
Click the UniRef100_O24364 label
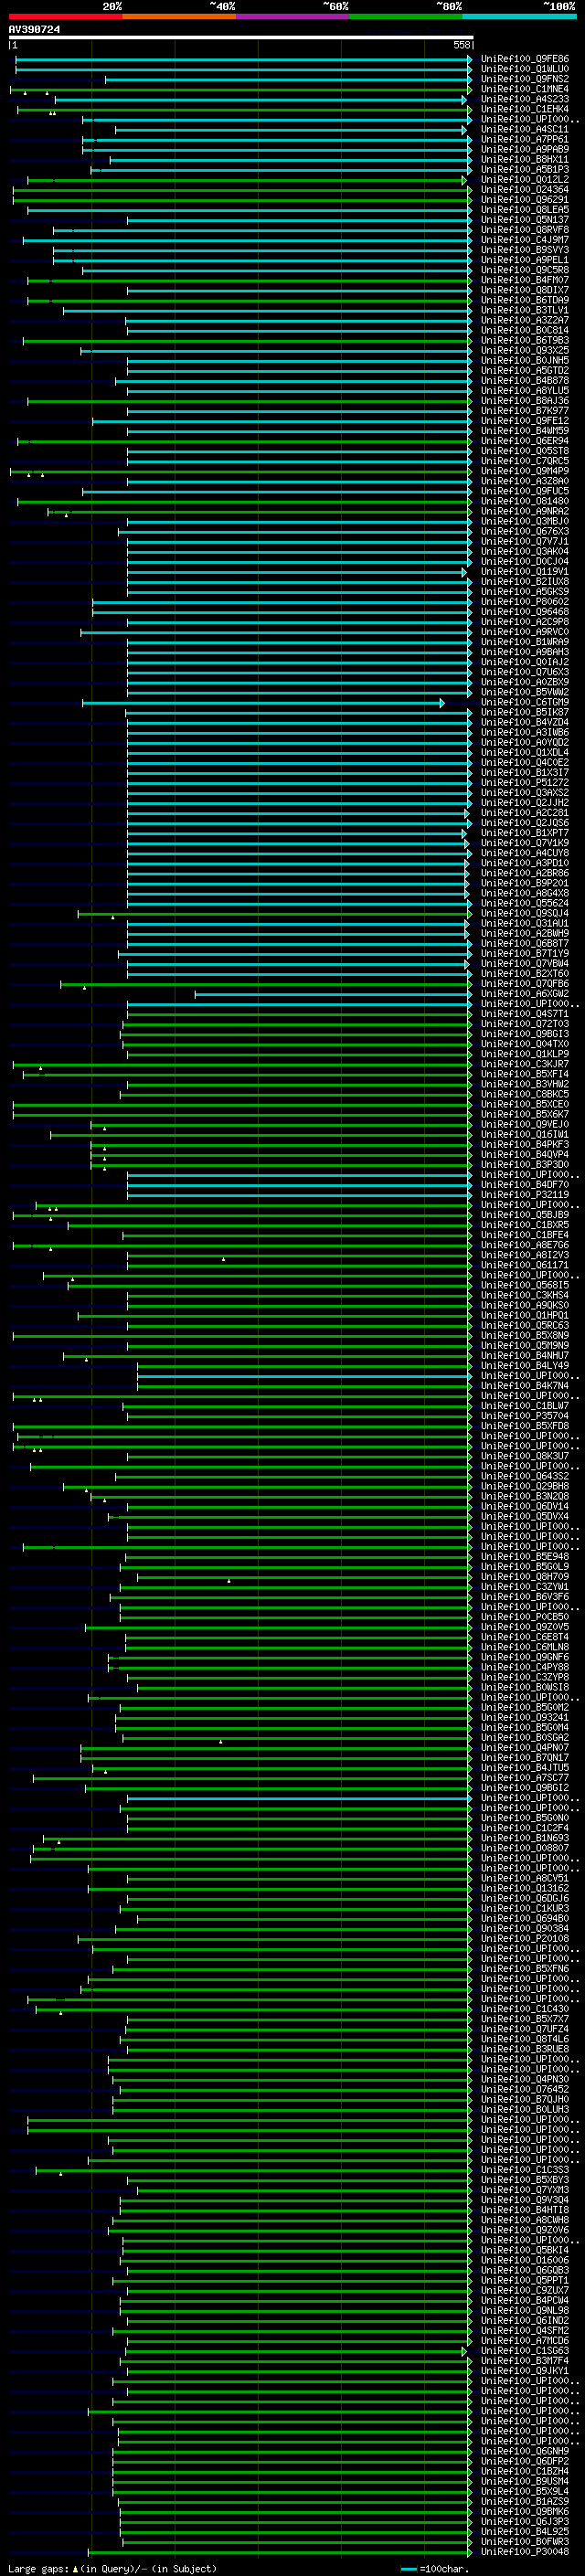(x=524, y=189)
